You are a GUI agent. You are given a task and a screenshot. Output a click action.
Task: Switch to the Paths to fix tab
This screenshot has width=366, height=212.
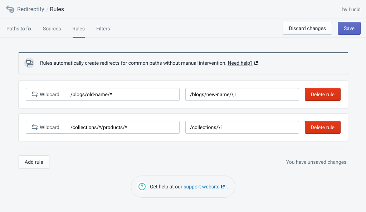pos(19,29)
